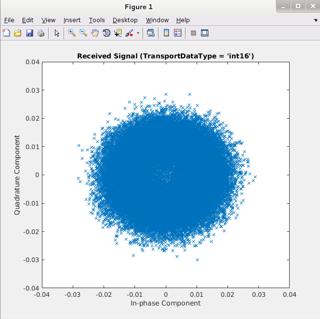The image size is (320, 319).
Task: Click the New Figure icon
Action: (6, 33)
